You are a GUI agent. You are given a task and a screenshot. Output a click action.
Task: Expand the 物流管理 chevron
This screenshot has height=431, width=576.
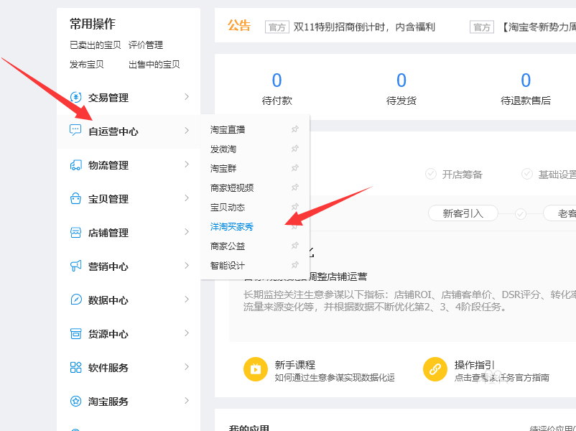(187, 164)
